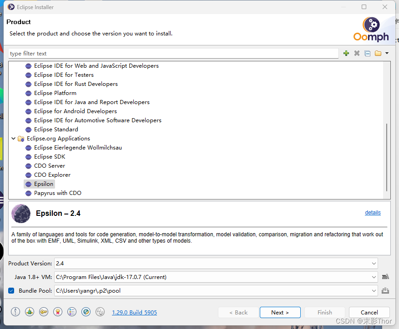Select Eclipse IDE for Testers
Screen dimensions: 399x329
pos(64,75)
